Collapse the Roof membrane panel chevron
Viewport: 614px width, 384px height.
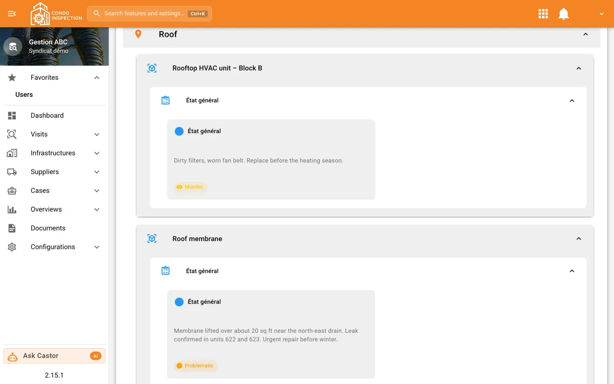click(579, 239)
